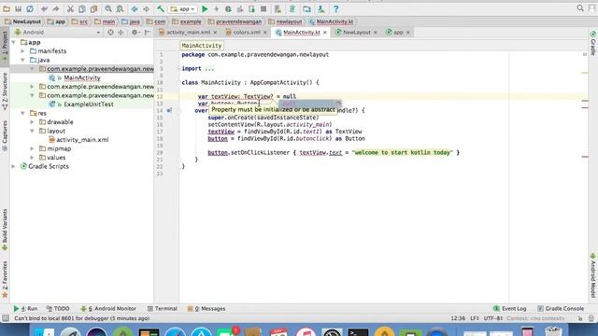Expand Gradle Scripts node
This screenshot has width=598, height=336.
pos(14,166)
